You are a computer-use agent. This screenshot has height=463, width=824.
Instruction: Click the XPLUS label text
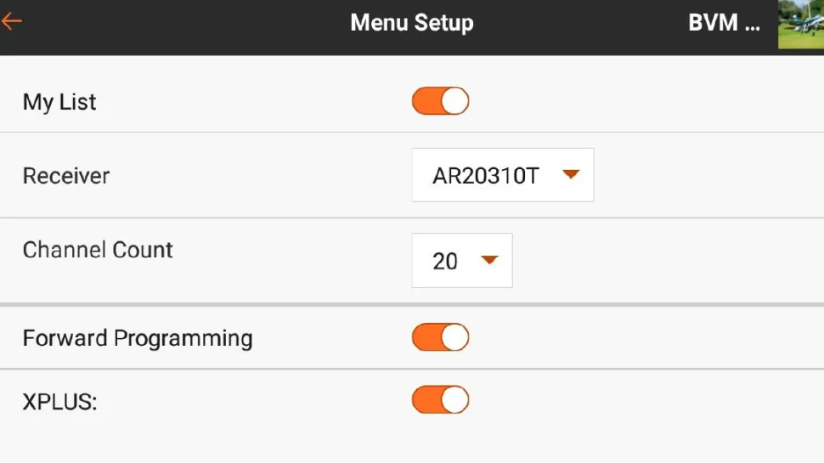pos(59,401)
